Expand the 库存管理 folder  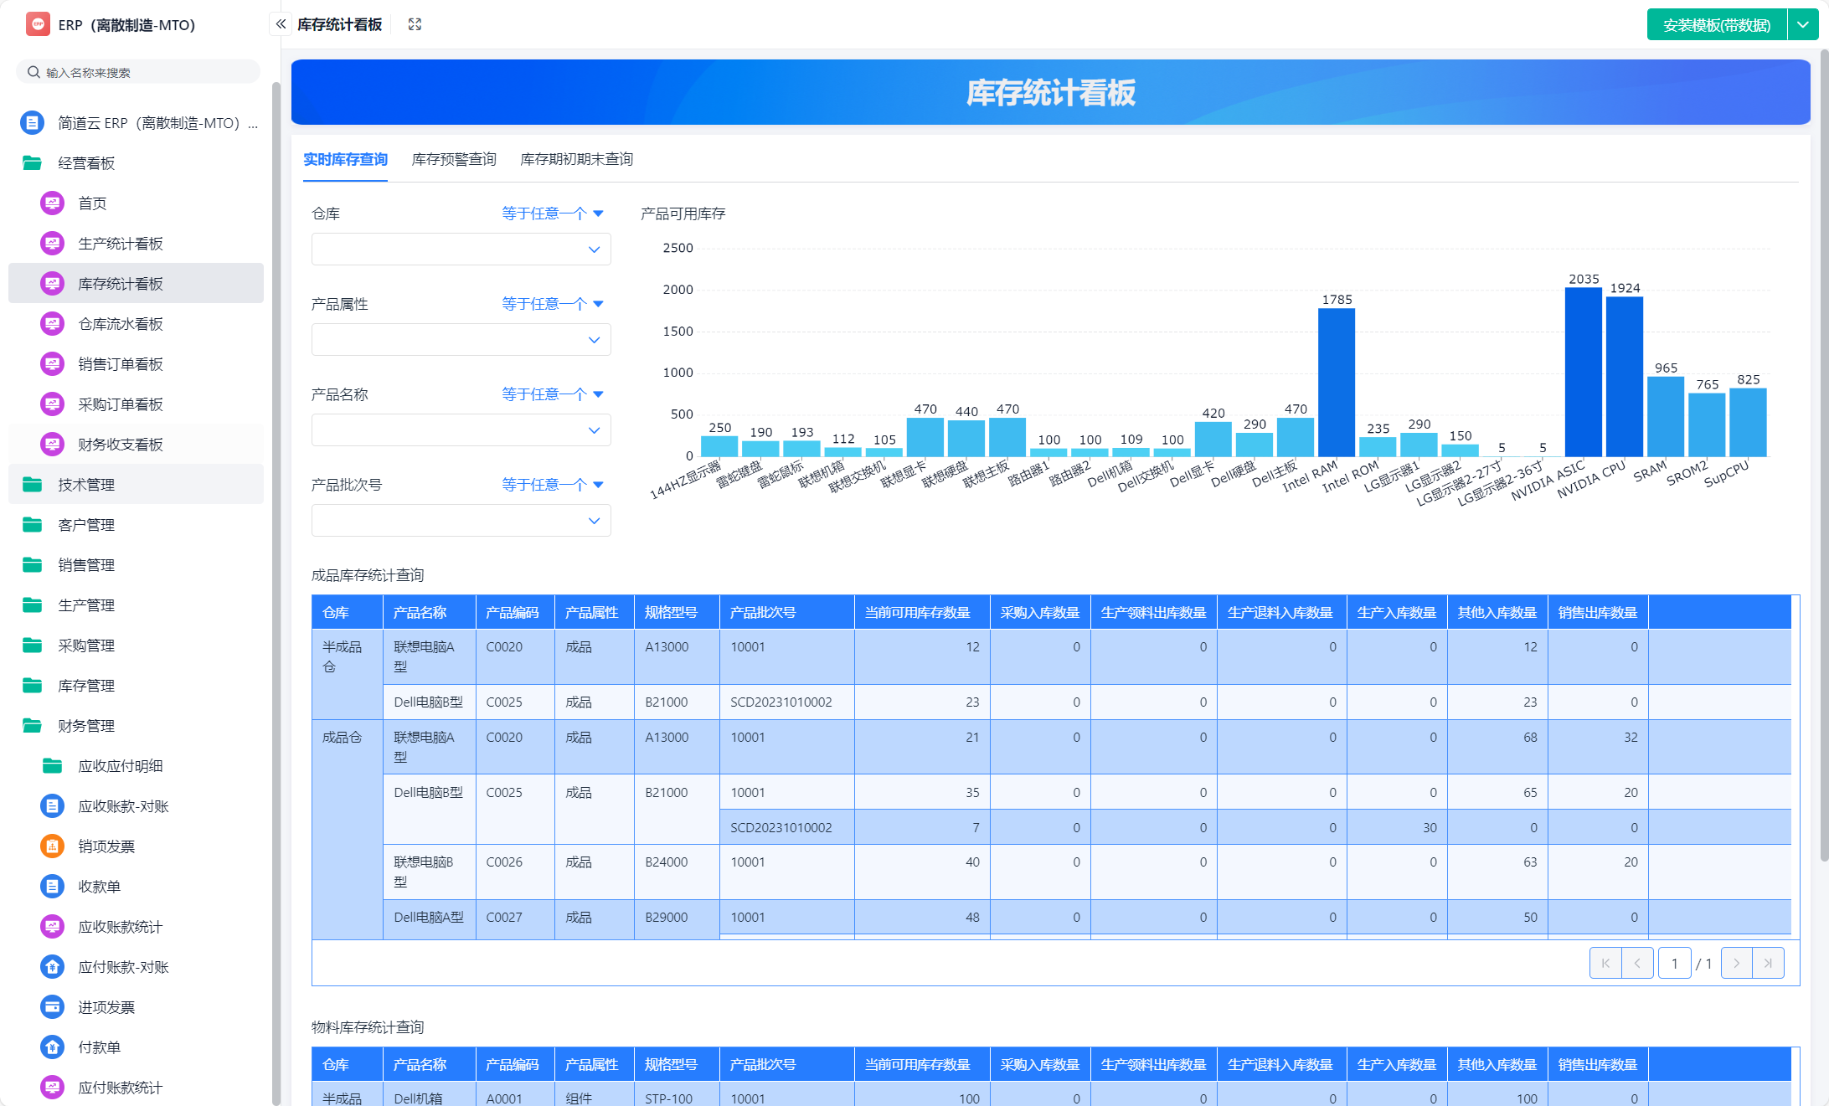[86, 686]
